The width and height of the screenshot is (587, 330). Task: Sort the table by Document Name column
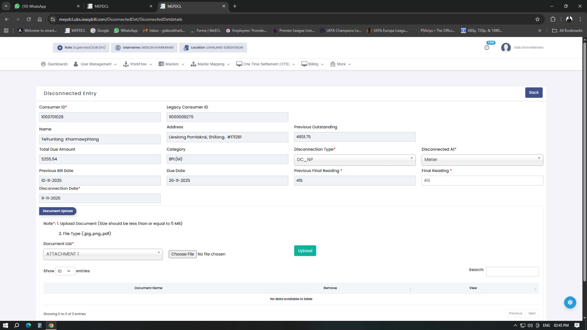point(148,288)
